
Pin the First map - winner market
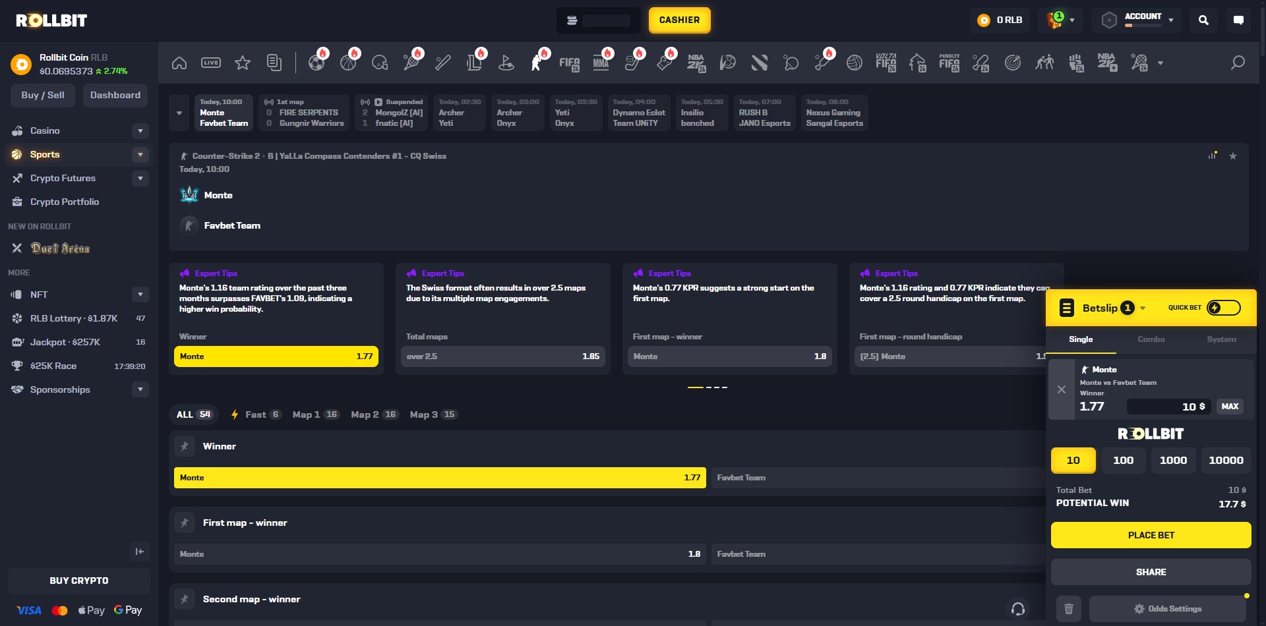185,523
